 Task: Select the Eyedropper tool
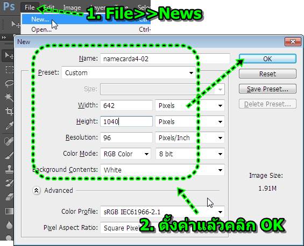coord(9,126)
